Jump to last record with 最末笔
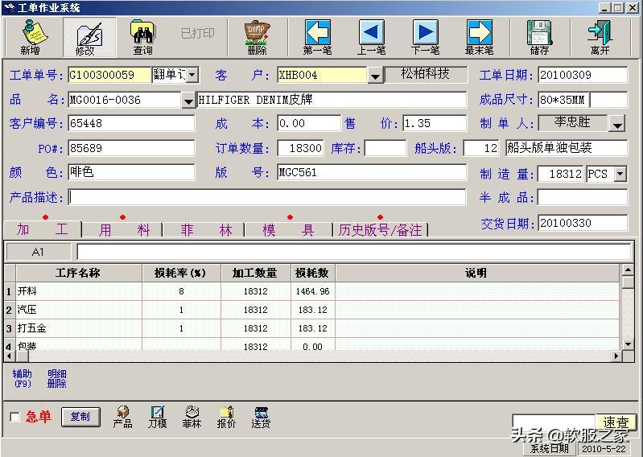 479,37
